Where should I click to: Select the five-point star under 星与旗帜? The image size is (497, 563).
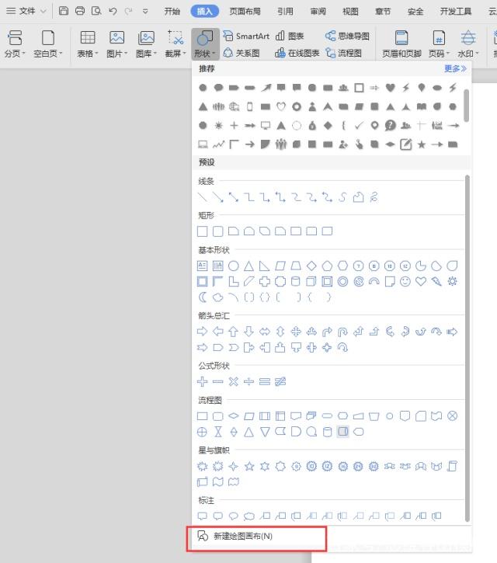tap(249, 466)
